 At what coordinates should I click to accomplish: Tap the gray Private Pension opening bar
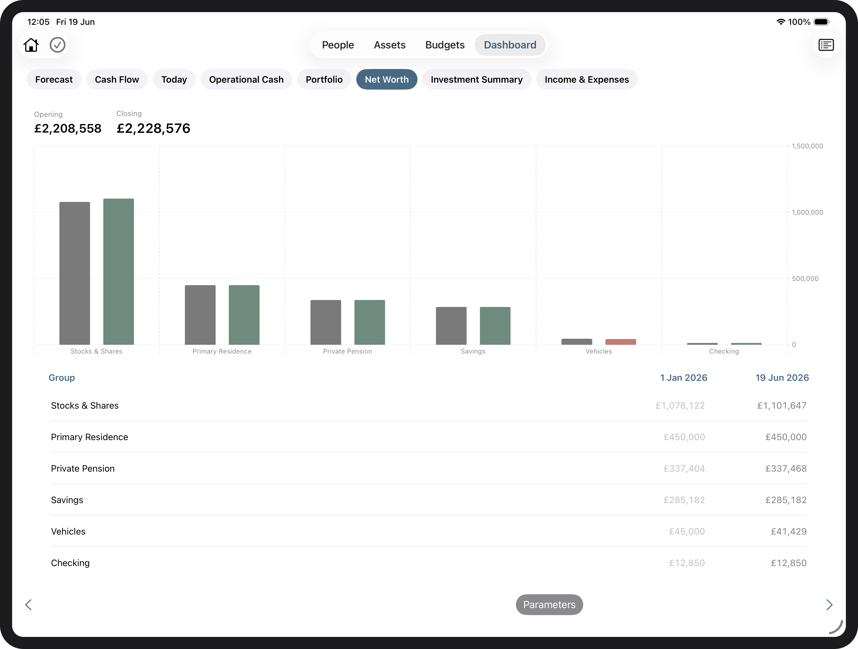tap(326, 322)
